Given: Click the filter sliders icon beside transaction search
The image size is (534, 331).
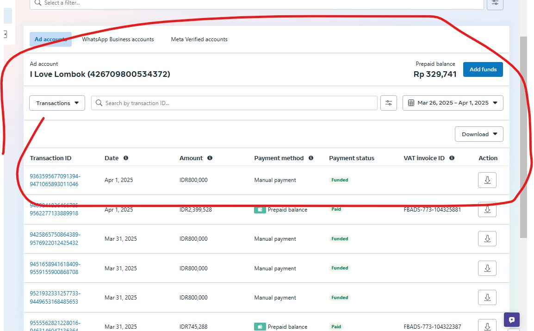Looking at the screenshot, I should coord(389,103).
